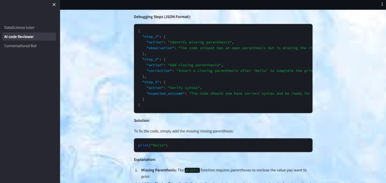The image size is (386, 183).
Task: Click the "step_2" key in JSON
Action: coord(151,59)
